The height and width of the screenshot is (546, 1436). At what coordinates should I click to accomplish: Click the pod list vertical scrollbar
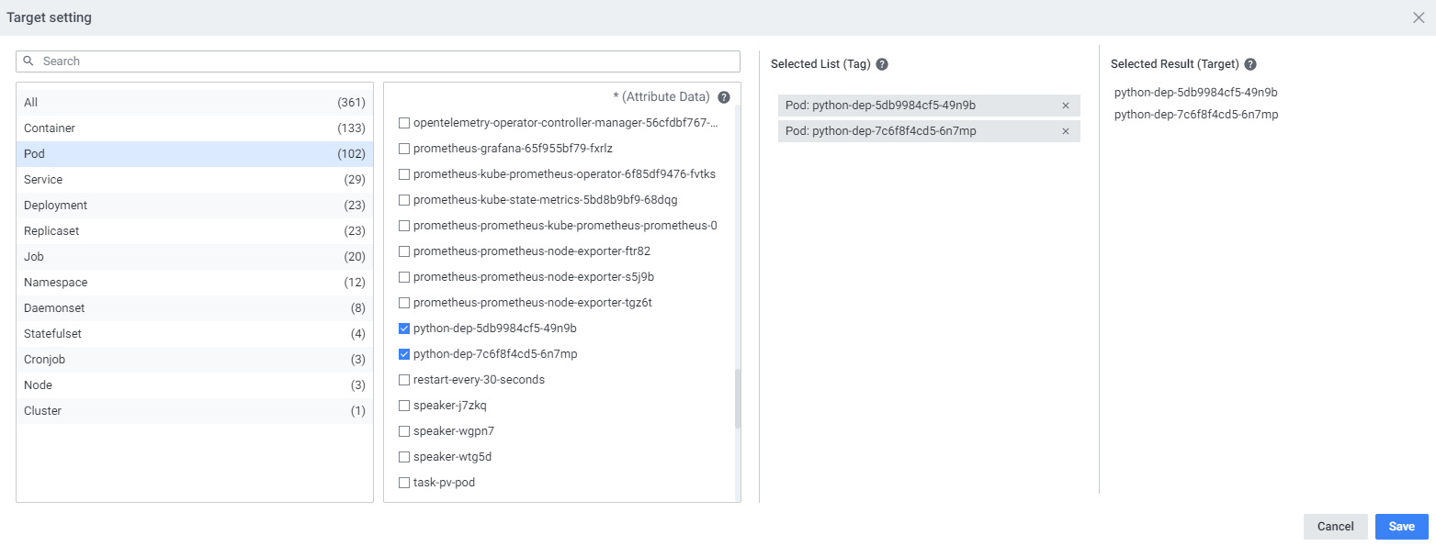pyautogui.click(x=737, y=398)
